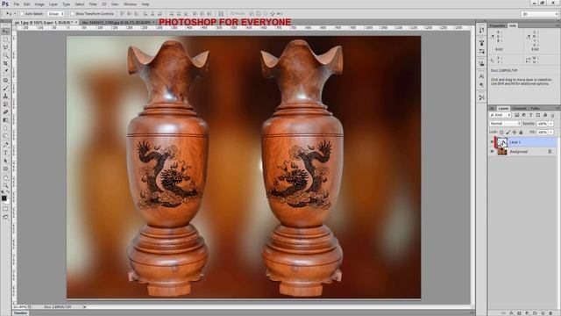Toggle lock all padlock icon
This screenshot has width=561, height=316.
pyautogui.click(x=521, y=133)
